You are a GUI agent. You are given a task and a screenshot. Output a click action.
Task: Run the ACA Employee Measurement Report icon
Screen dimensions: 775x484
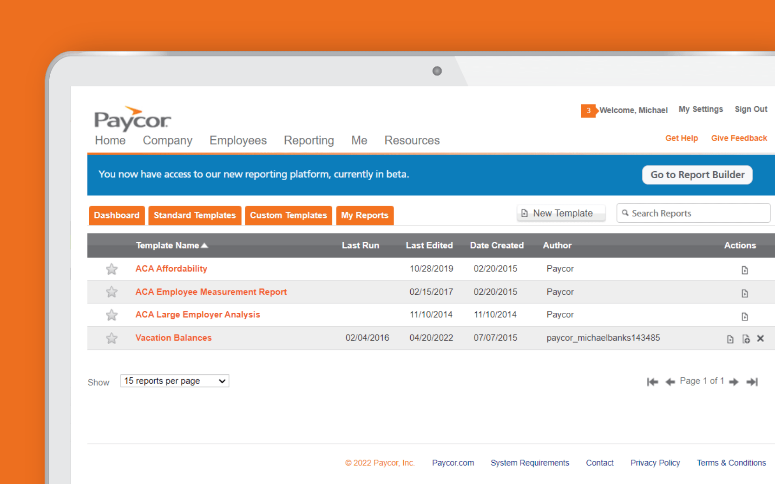click(x=744, y=293)
